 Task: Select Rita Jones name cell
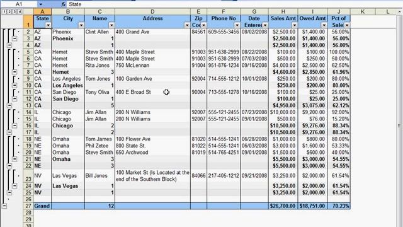[99, 66]
